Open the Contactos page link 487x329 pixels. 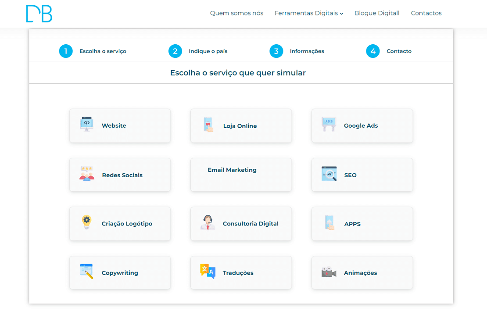point(426,13)
